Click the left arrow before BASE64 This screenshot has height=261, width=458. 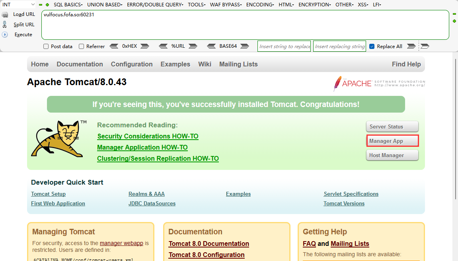tap(211, 46)
